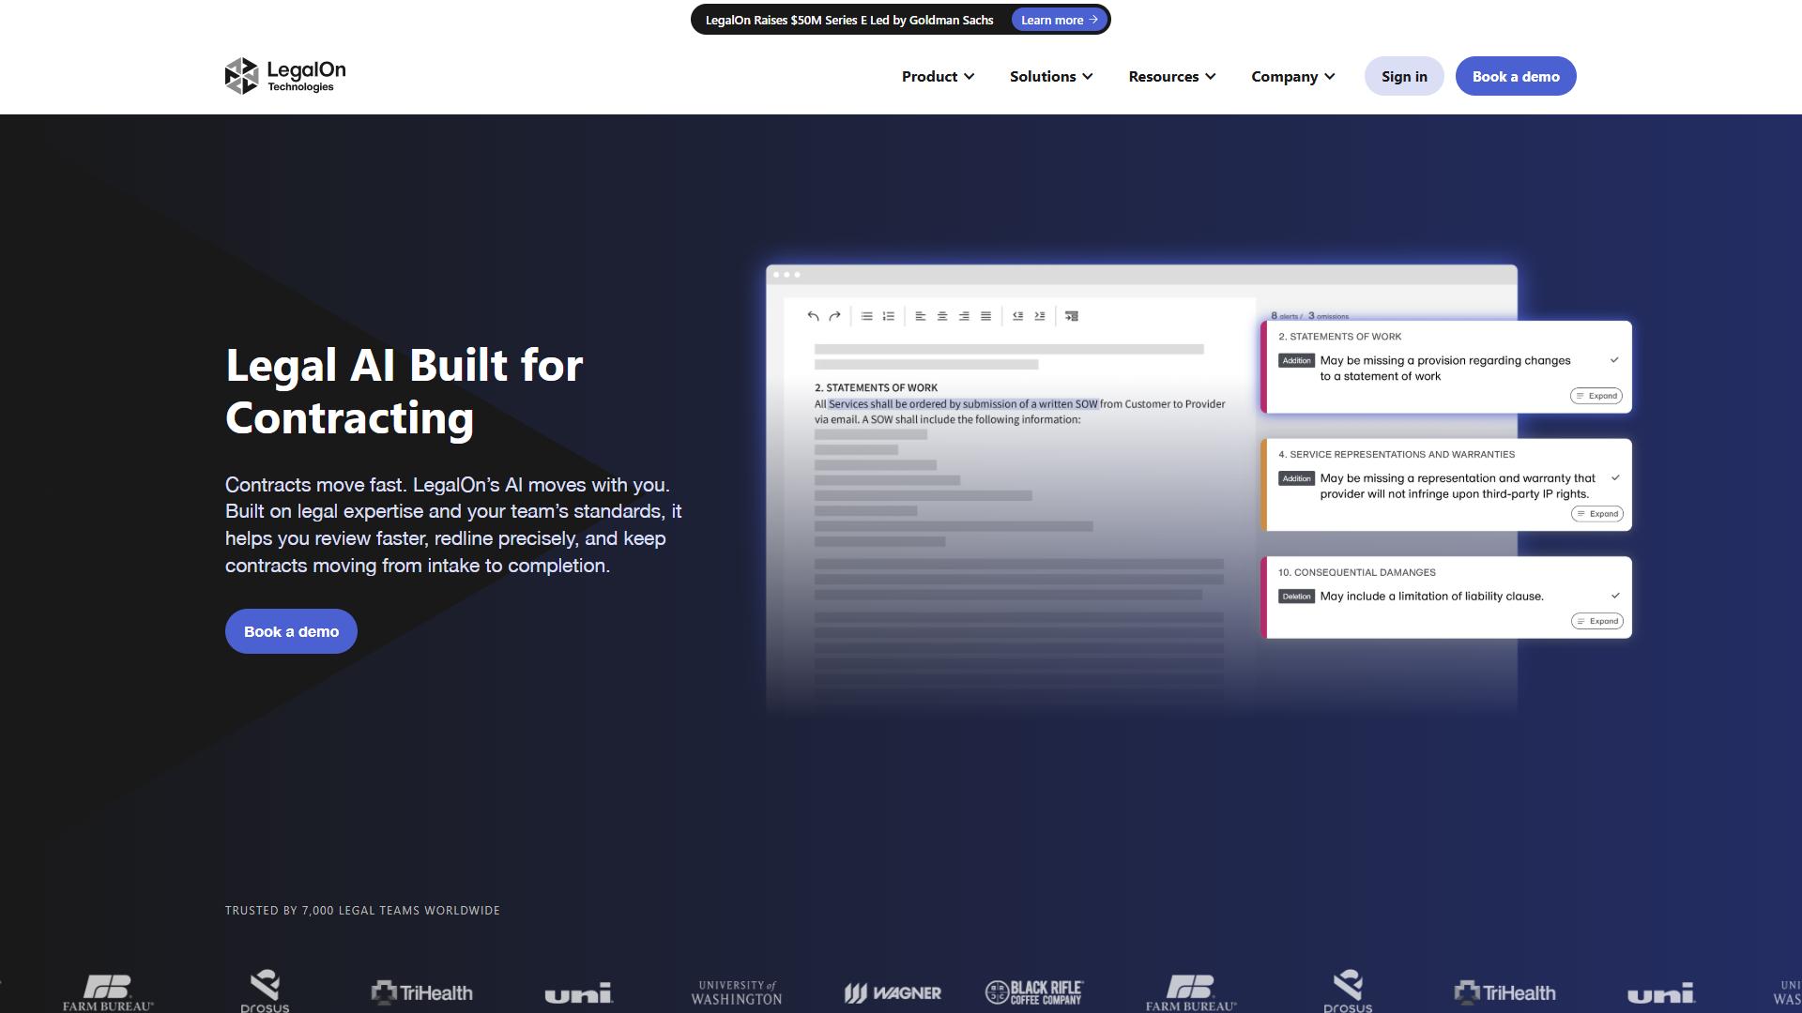Click the LegalOn Technologies logo
The width and height of the screenshot is (1802, 1013).
click(285, 76)
